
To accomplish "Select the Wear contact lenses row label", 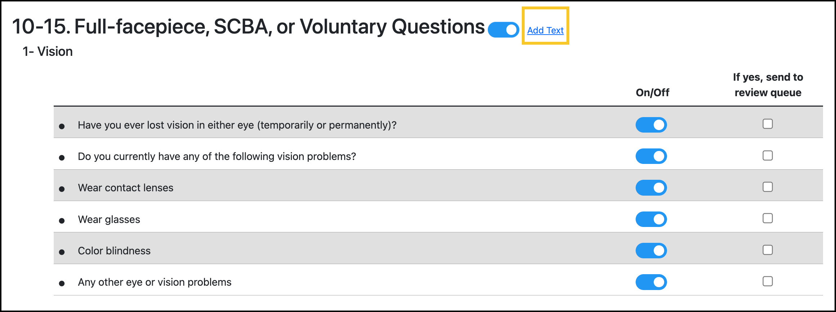I will [125, 187].
